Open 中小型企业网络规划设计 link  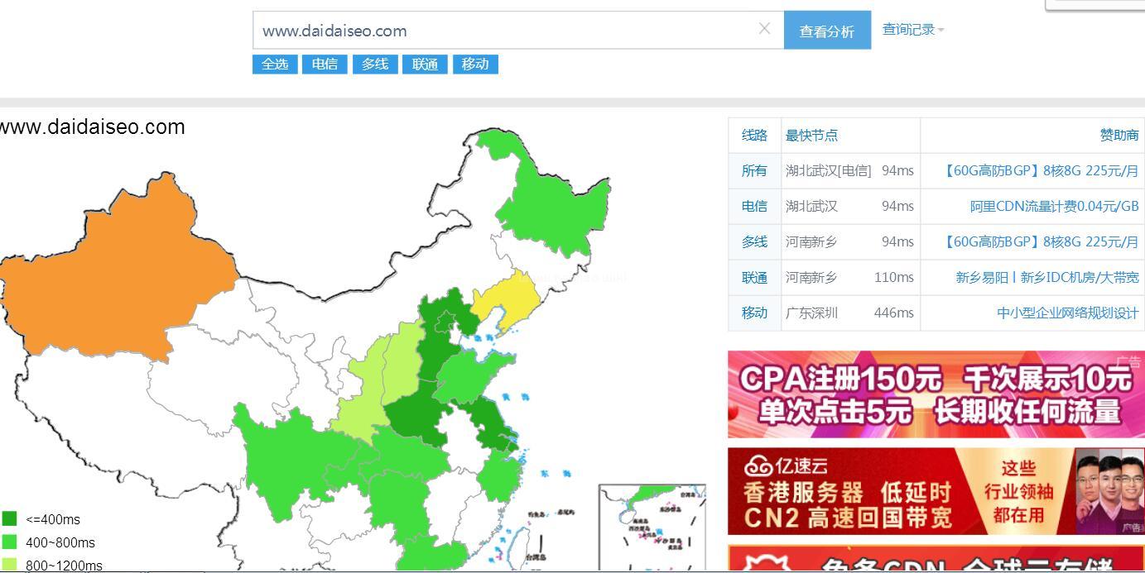(1067, 313)
